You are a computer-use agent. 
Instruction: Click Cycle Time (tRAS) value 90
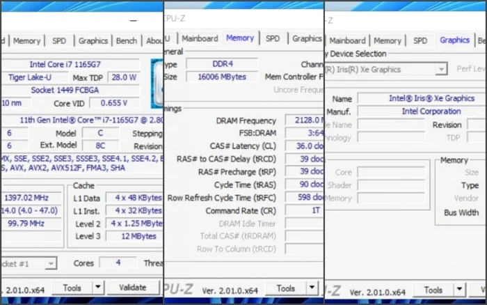[305, 185]
